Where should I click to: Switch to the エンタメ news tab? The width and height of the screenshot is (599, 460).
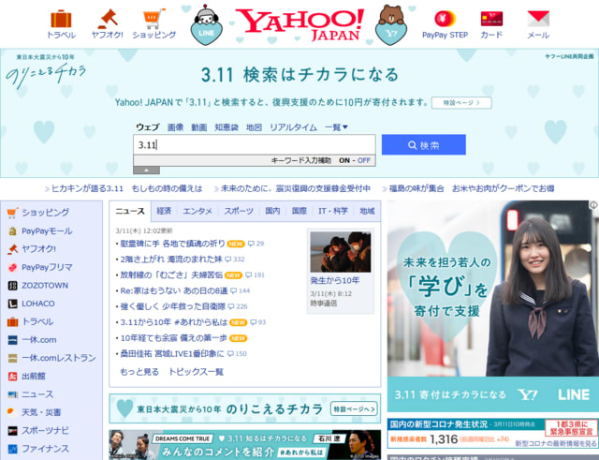(197, 211)
